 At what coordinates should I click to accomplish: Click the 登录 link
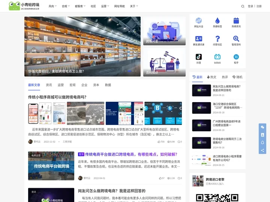click(250, 6)
